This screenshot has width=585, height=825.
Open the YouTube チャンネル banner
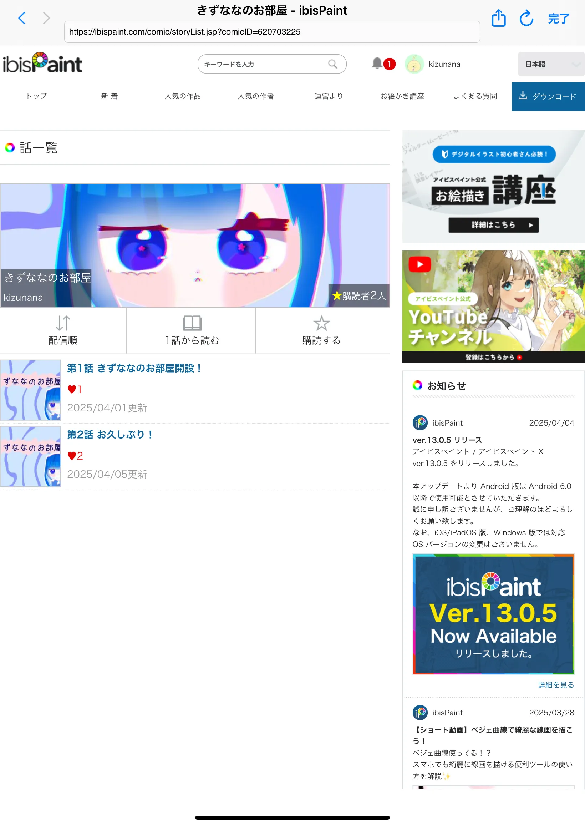(493, 307)
